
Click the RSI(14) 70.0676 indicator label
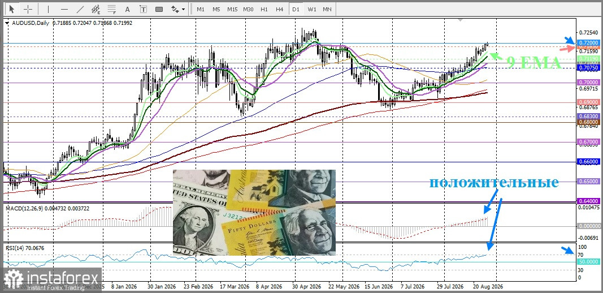[x=25, y=248]
